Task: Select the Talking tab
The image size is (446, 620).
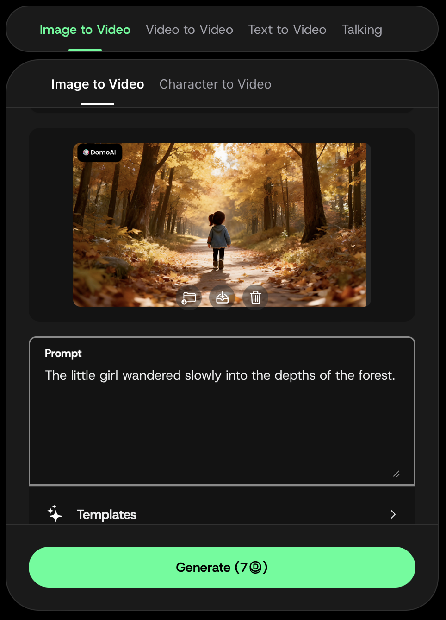Action: (362, 30)
